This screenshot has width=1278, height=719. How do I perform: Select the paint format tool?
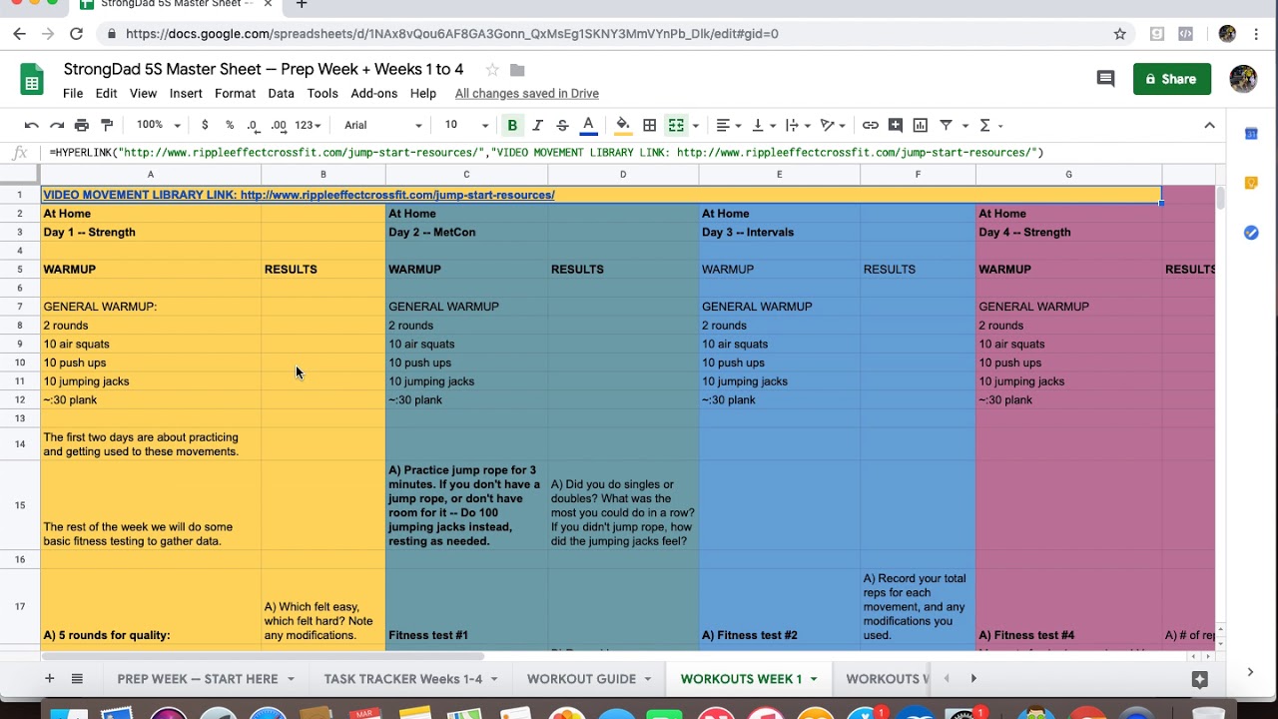[107, 125]
